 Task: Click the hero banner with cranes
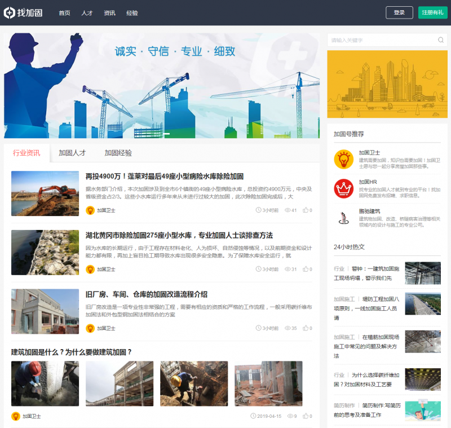tap(162, 85)
